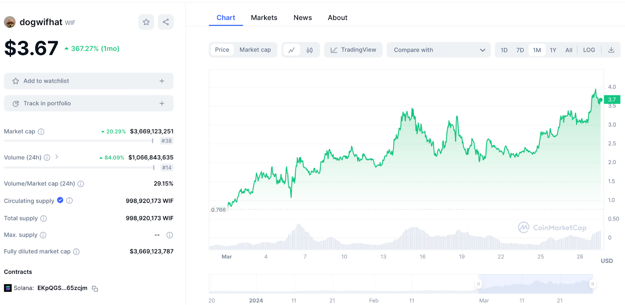Open the Fully diluted market cap info icon
This screenshot has width=625, height=305.
[x=76, y=252]
